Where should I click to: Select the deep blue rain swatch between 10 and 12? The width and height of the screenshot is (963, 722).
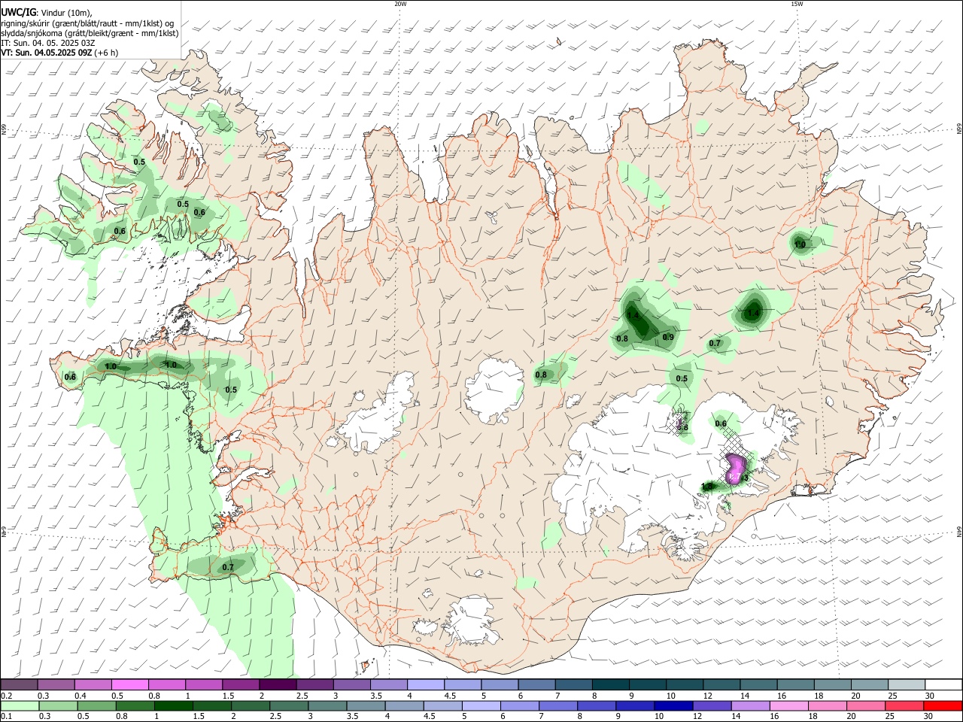pos(673,706)
